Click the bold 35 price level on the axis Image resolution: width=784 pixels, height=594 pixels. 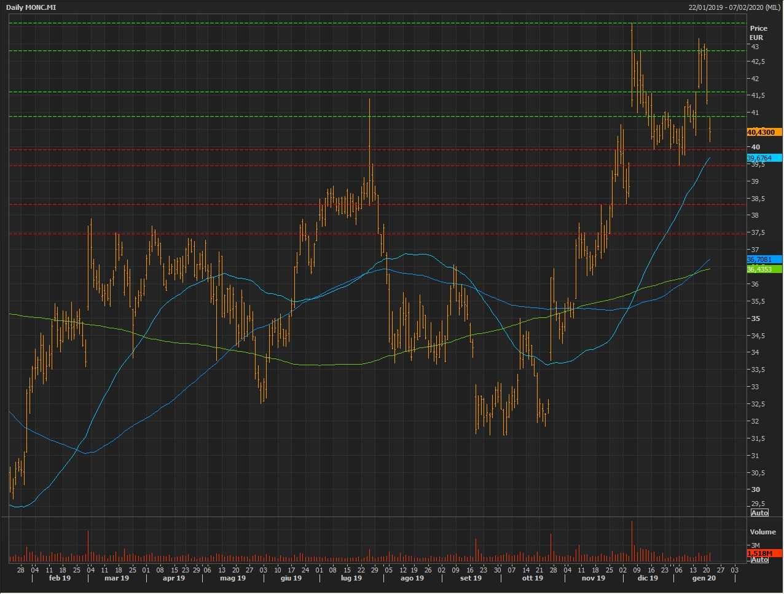[x=755, y=319]
